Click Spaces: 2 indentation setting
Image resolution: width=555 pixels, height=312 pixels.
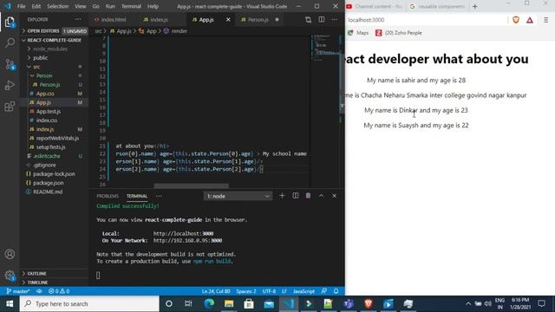click(246, 291)
